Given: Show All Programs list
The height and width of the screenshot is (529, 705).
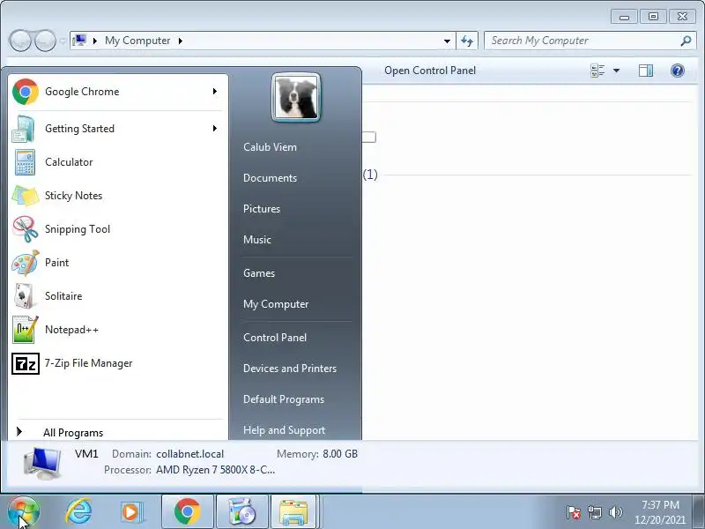Looking at the screenshot, I should click(x=73, y=432).
